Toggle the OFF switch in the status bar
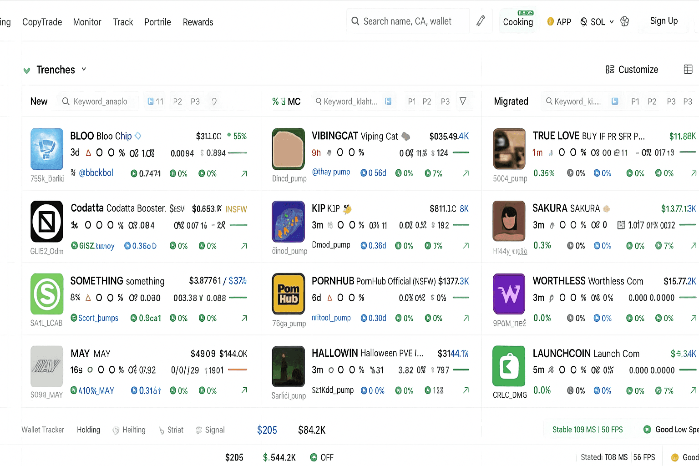This screenshot has width=699, height=466. pos(322,457)
